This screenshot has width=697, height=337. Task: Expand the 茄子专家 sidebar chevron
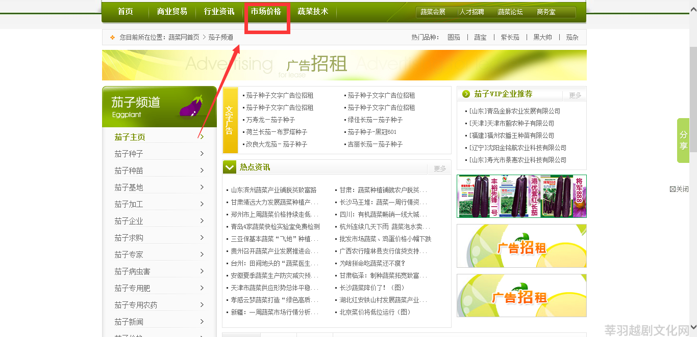tap(202, 255)
